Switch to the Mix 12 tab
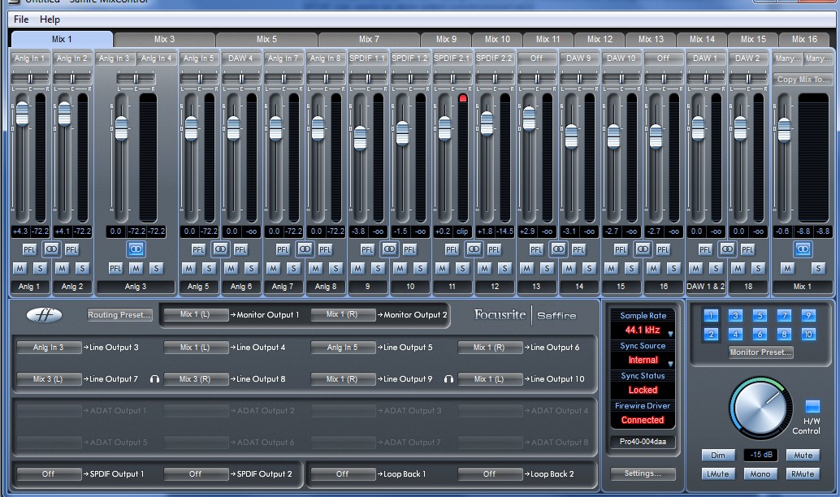Viewport: 840px width, 497px height. pos(600,40)
